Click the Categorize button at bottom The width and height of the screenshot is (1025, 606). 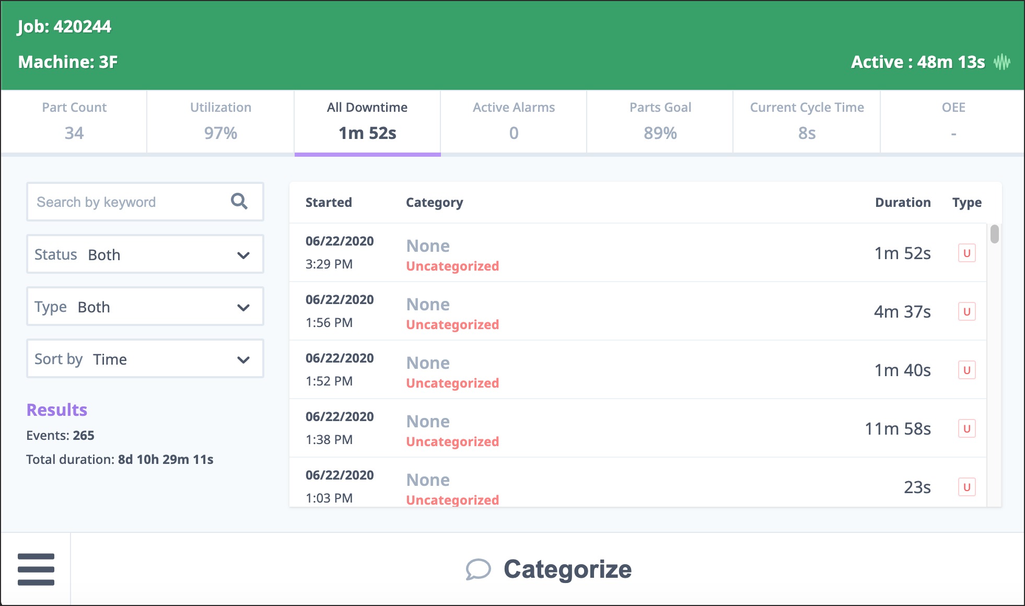(x=548, y=568)
